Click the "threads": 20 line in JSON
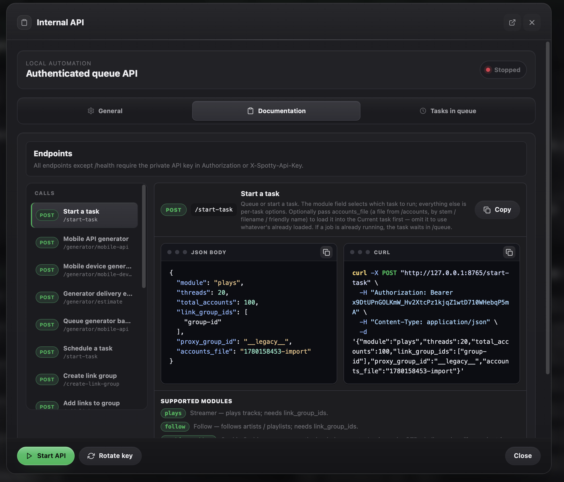 tap(202, 292)
